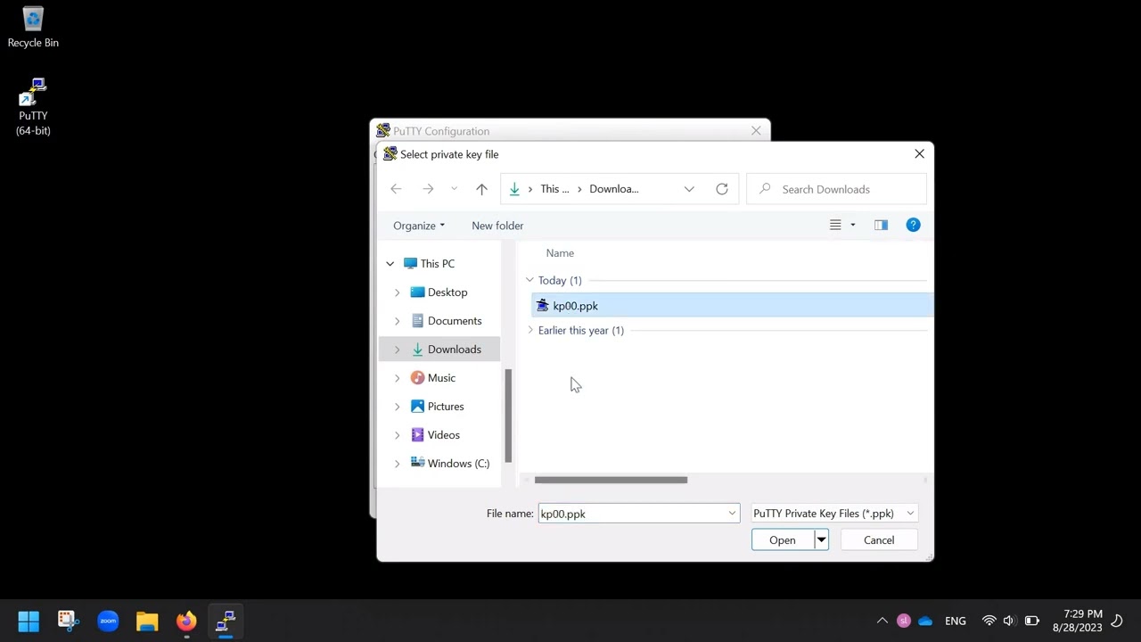Switch the ENG input language

pyautogui.click(x=955, y=621)
